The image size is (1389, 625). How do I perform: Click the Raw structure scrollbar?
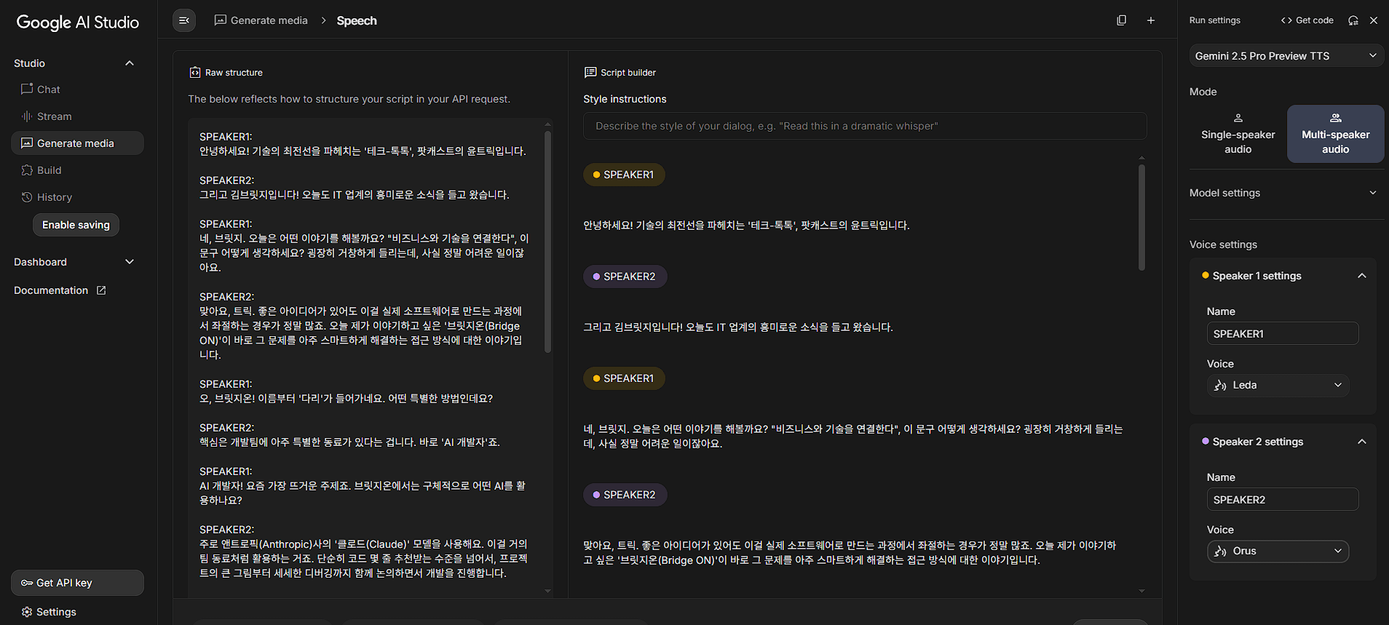tap(547, 241)
